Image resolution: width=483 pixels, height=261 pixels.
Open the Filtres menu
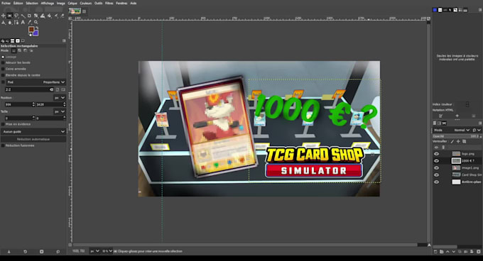coord(109,3)
